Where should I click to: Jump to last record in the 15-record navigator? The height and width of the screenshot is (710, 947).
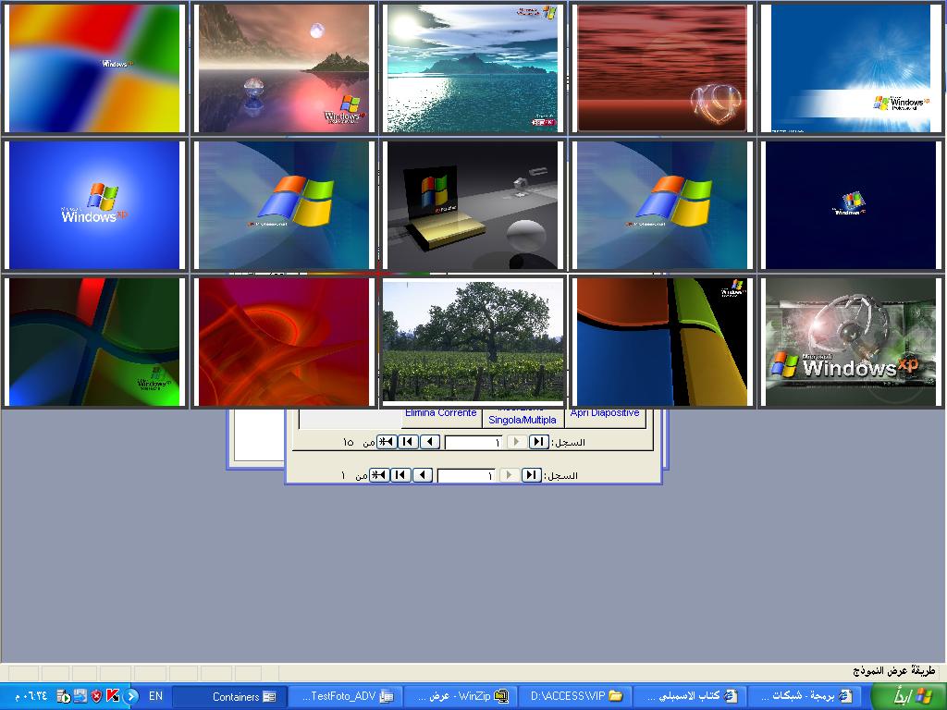coord(408,442)
